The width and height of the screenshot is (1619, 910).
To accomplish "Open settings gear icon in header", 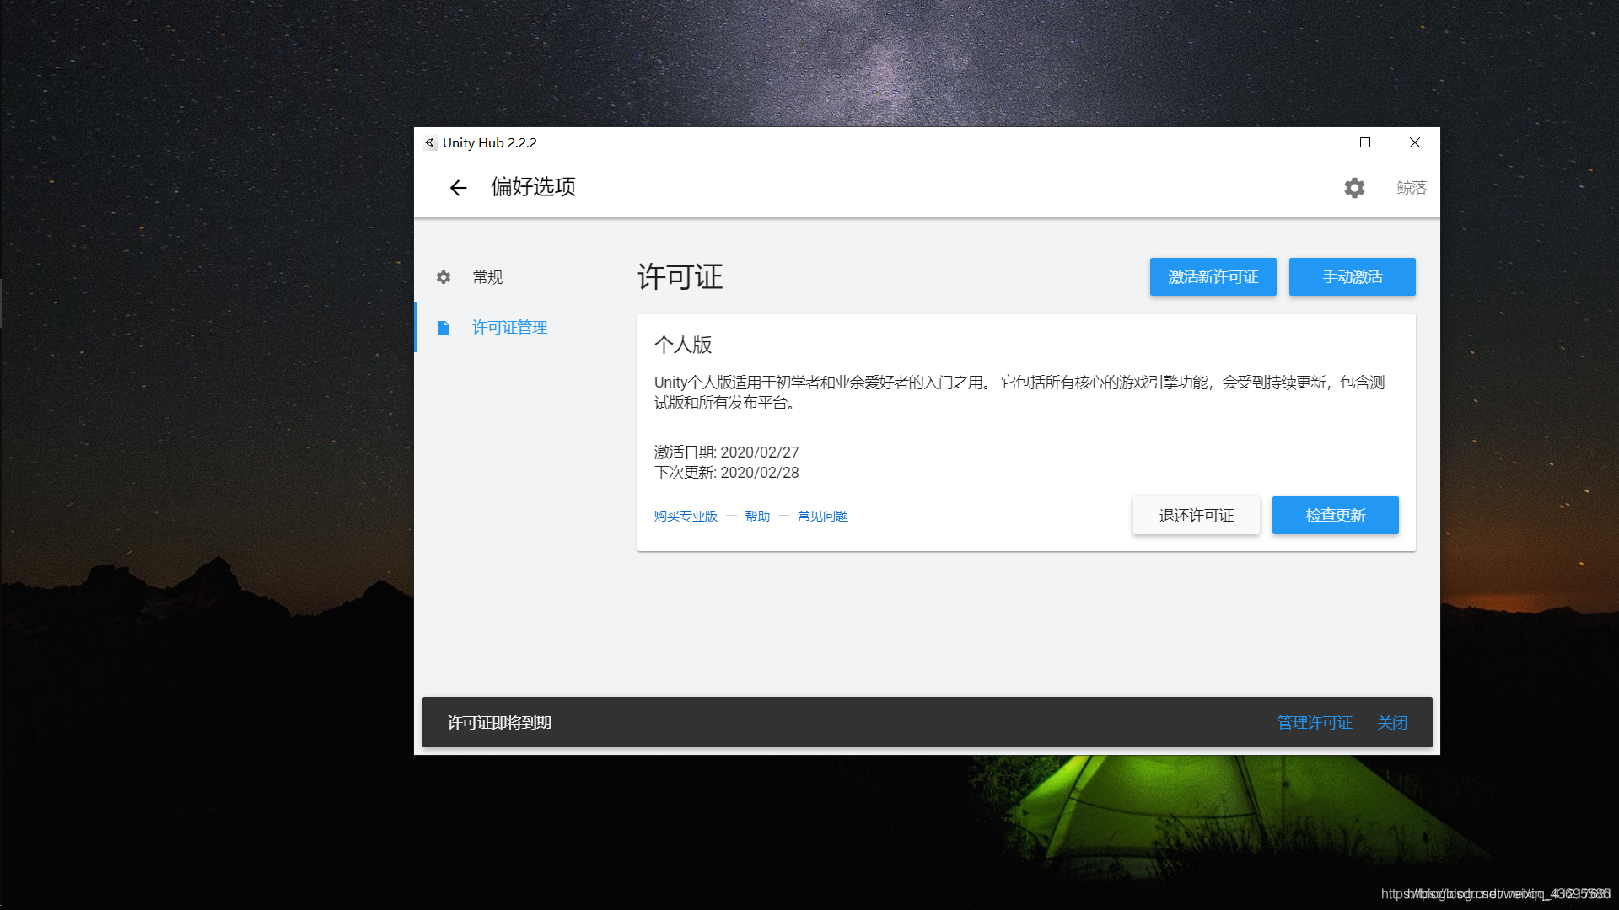I will pyautogui.click(x=1354, y=188).
